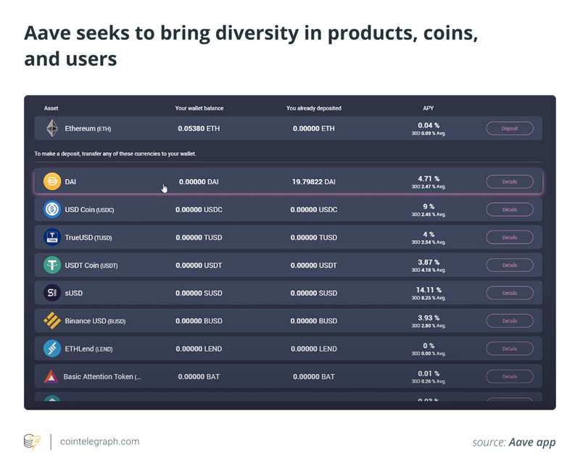Open Details for the DAI row
The width and height of the screenshot is (580, 474).
click(509, 182)
